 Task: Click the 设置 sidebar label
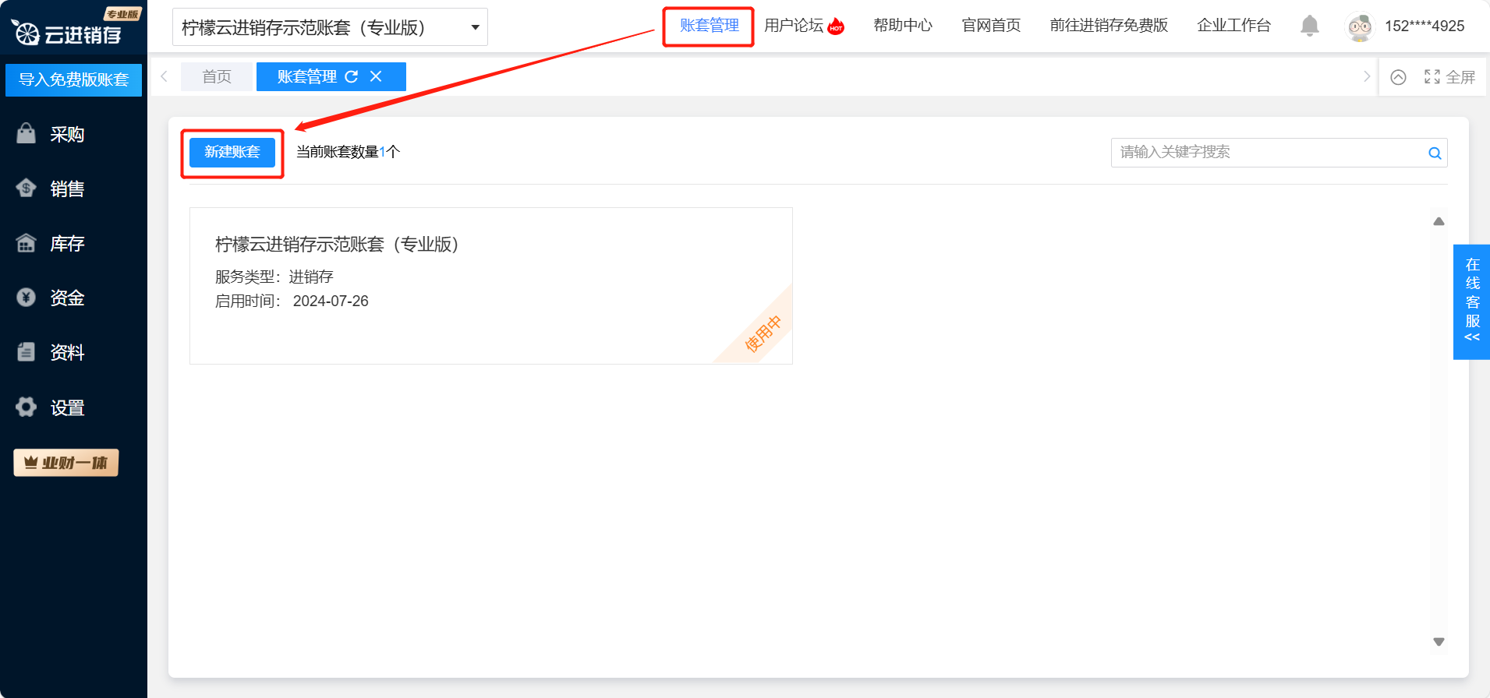(67, 408)
